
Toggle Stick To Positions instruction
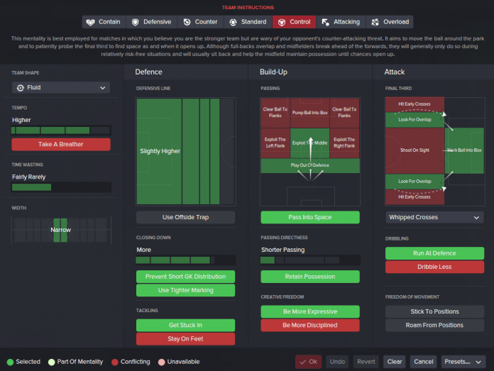point(434,311)
